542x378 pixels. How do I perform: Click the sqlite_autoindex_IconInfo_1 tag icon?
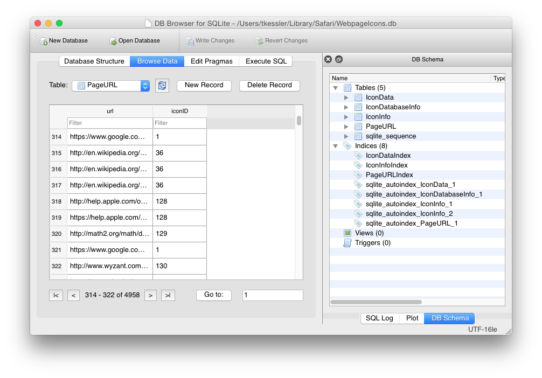(x=358, y=204)
